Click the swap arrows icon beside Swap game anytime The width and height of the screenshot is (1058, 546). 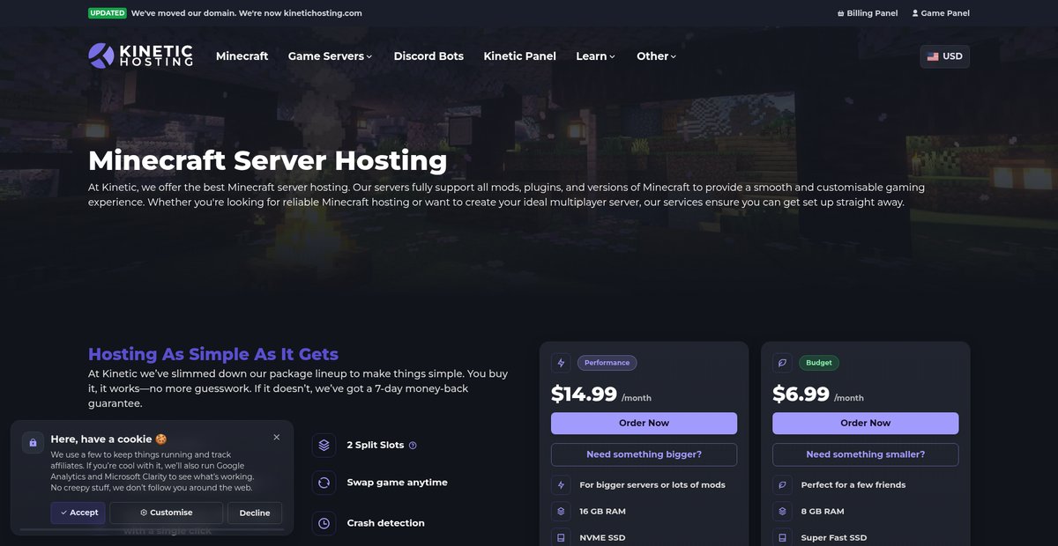tap(324, 483)
